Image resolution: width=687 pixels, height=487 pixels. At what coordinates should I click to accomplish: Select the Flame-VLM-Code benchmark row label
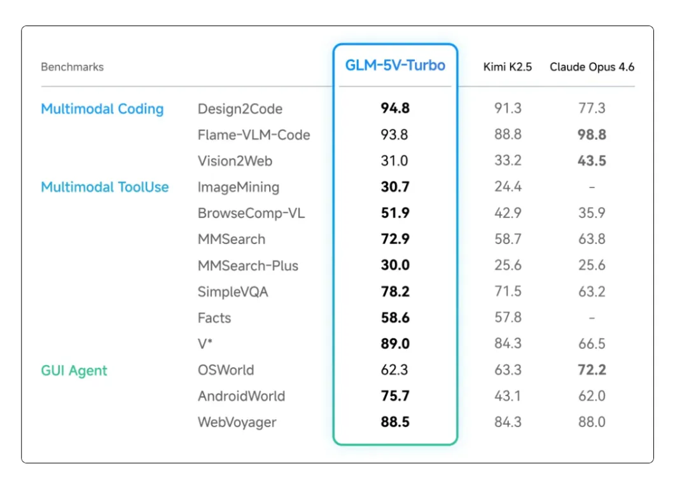[254, 135]
